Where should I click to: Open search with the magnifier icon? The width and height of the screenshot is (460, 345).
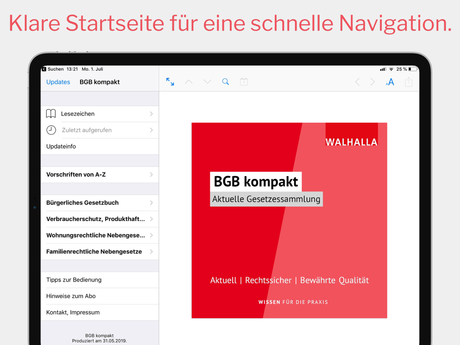pyautogui.click(x=225, y=82)
